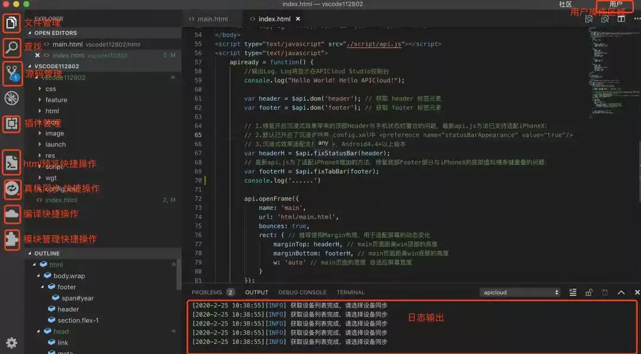Image resolution: width=641 pixels, height=354 pixels.
Task: Expand the feature folder
Action: (40, 100)
